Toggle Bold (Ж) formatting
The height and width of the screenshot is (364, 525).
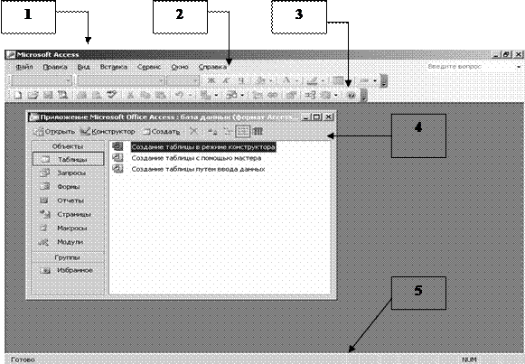click(x=211, y=80)
